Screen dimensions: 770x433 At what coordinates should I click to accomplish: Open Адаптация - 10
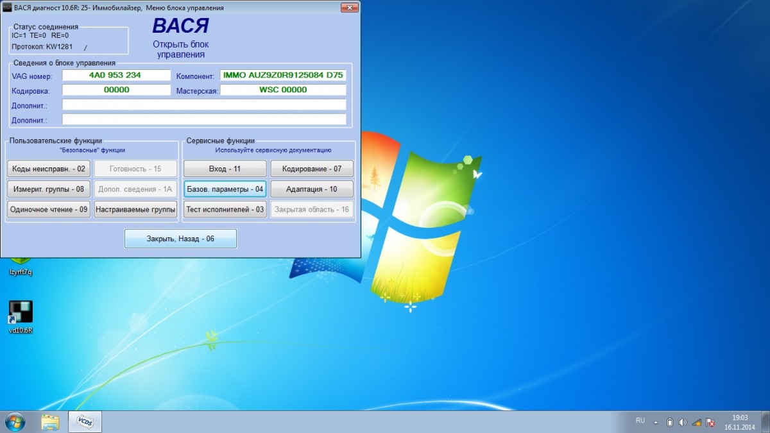point(312,189)
